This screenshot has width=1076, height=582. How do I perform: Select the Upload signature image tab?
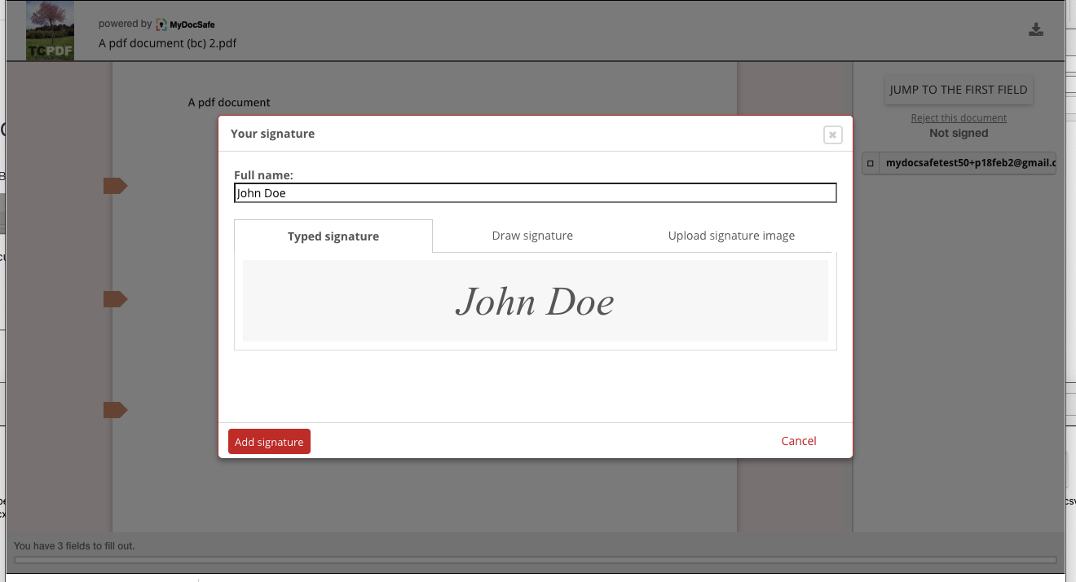pyautogui.click(x=731, y=236)
